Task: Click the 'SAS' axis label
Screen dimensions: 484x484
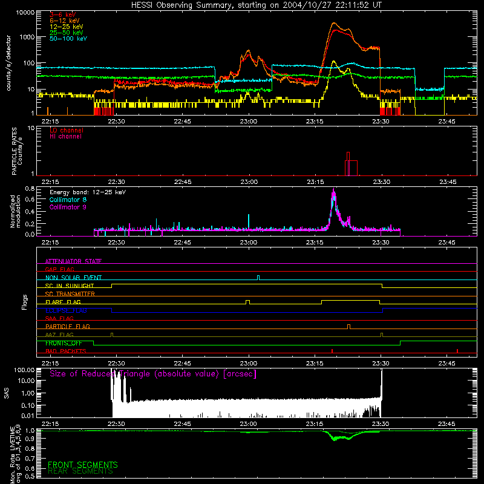Action: click(x=7, y=393)
